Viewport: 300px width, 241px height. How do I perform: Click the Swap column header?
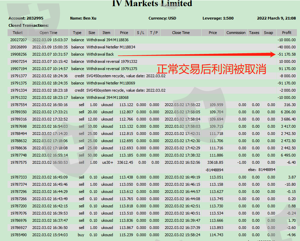pyautogui.click(x=268, y=33)
